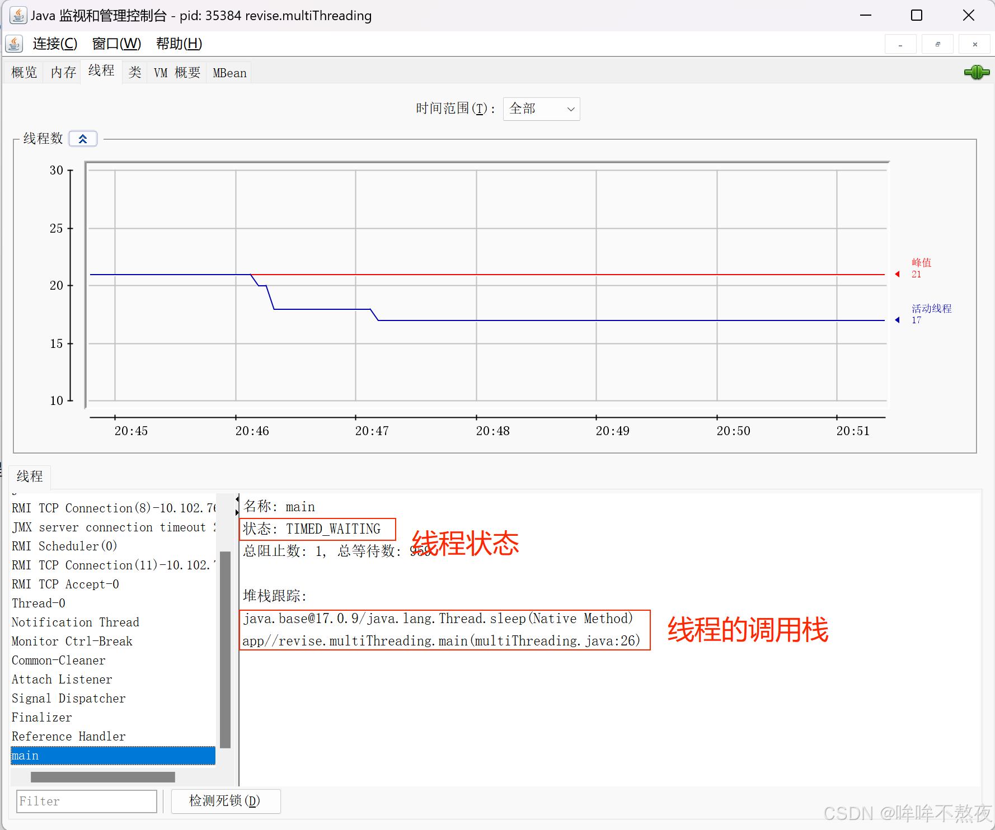Restore the inner frame with the small restore button
This screenshot has width=995, height=830.
point(937,44)
